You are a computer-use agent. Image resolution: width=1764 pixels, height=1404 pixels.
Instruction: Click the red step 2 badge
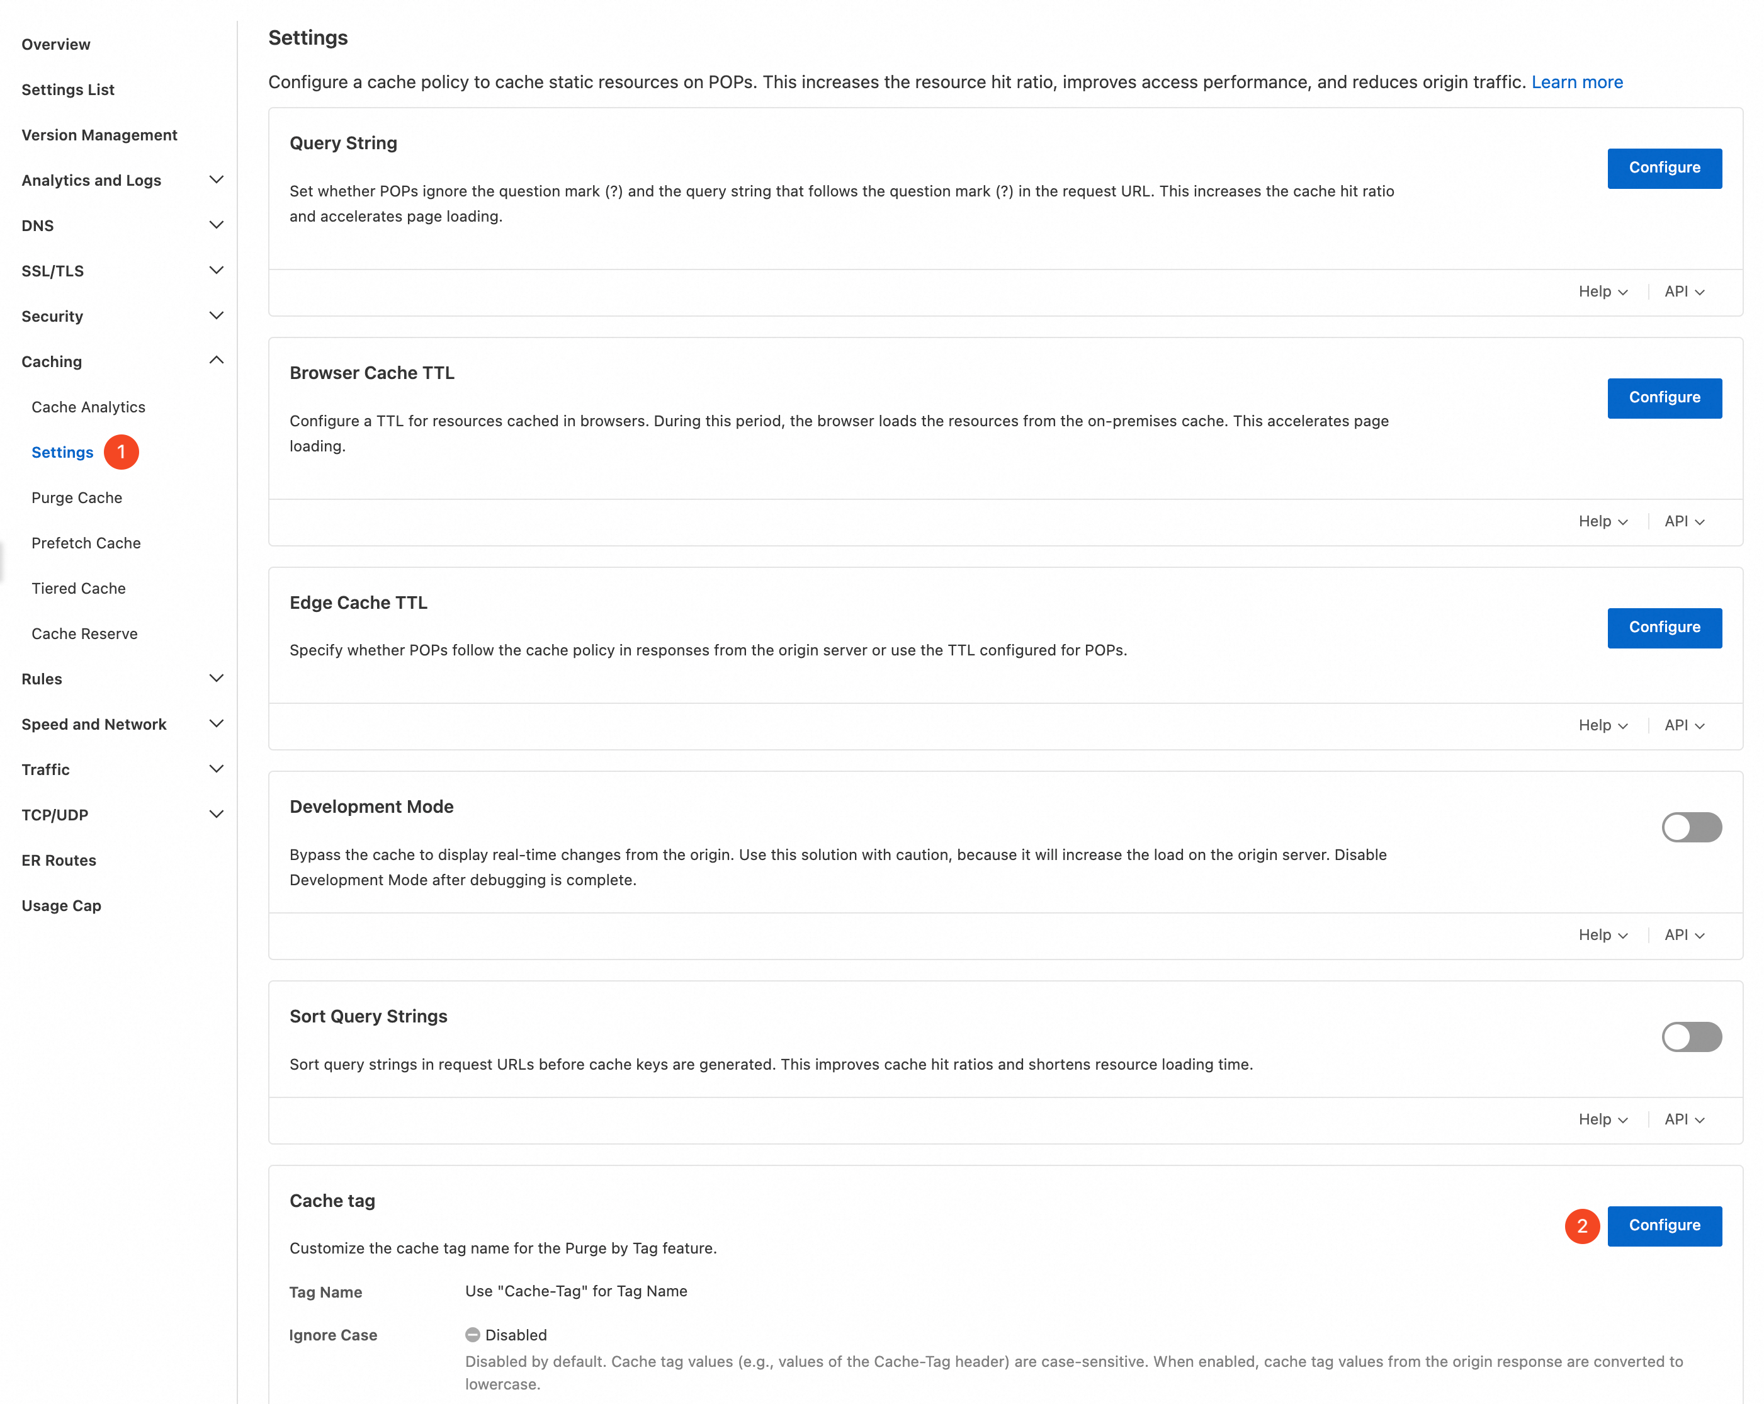coord(1581,1226)
